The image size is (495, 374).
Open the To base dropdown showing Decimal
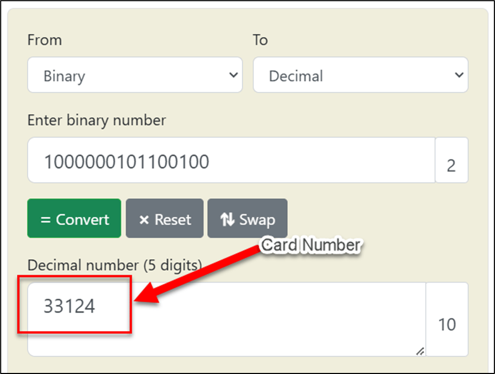pyautogui.click(x=361, y=75)
